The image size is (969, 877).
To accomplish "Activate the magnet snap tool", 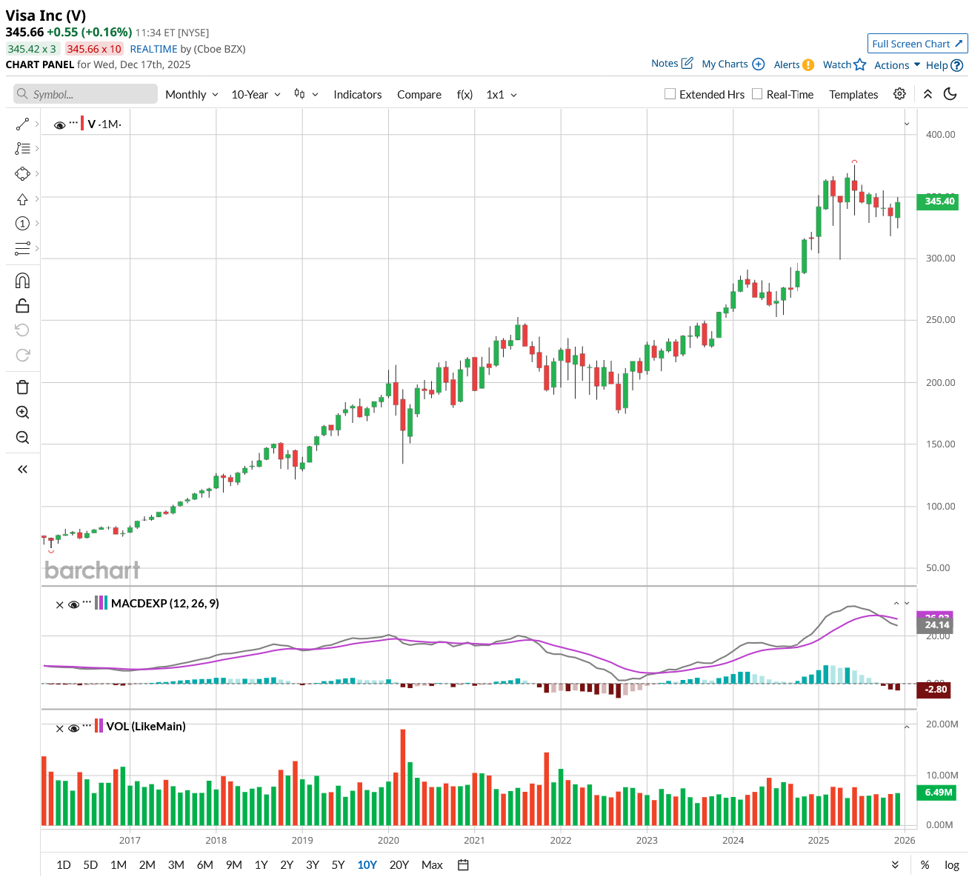I will pyautogui.click(x=22, y=281).
